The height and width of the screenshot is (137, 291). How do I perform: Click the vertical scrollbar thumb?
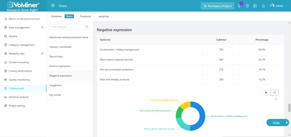(x=289, y=108)
